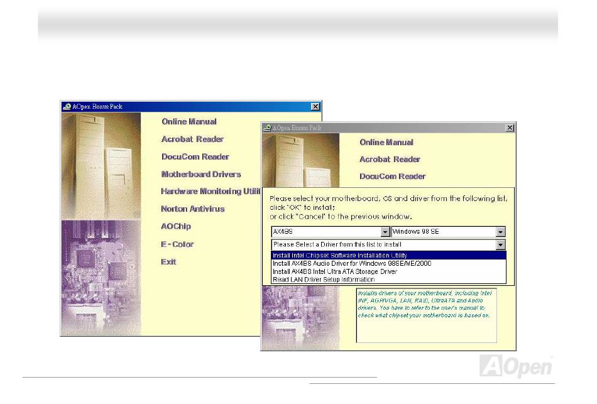This screenshot has height=404, width=597.
Task: Click the front window's title bar app icon
Action: [x=267, y=128]
